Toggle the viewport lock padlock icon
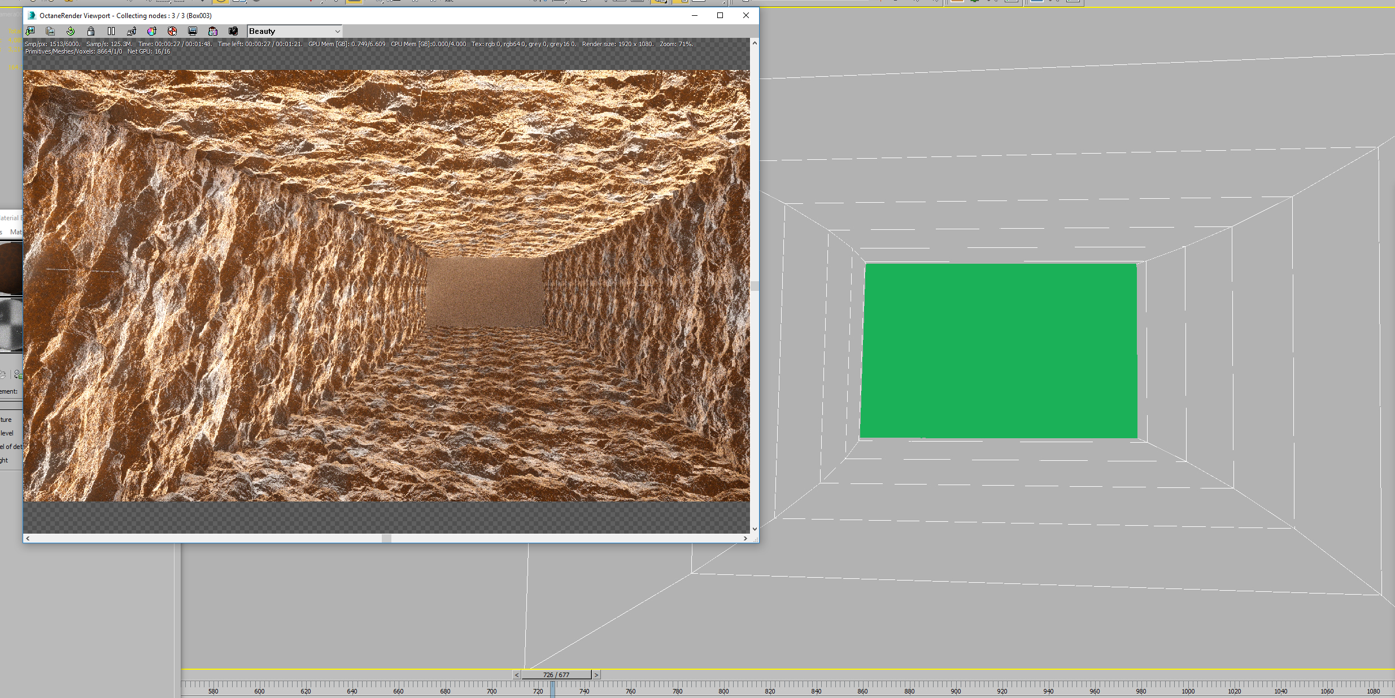 pyautogui.click(x=91, y=31)
